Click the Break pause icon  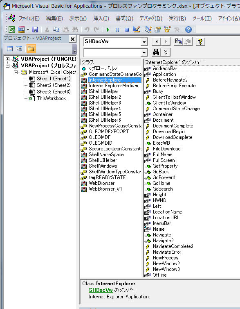pos(117,30)
